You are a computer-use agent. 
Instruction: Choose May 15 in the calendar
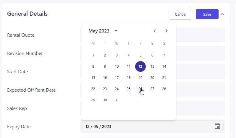[93, 78]
